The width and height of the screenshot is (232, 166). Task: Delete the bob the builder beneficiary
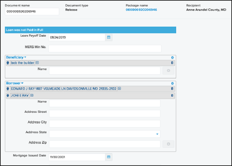tap(172, 63)
